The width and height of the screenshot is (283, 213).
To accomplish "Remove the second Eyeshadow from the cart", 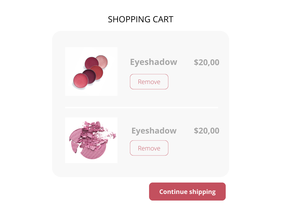I will [x=149, y=148].
